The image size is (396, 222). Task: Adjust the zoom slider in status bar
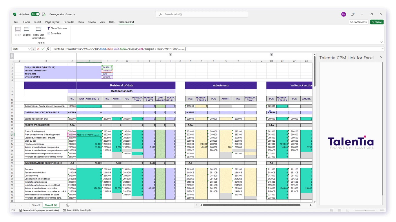tap(365, 210)
